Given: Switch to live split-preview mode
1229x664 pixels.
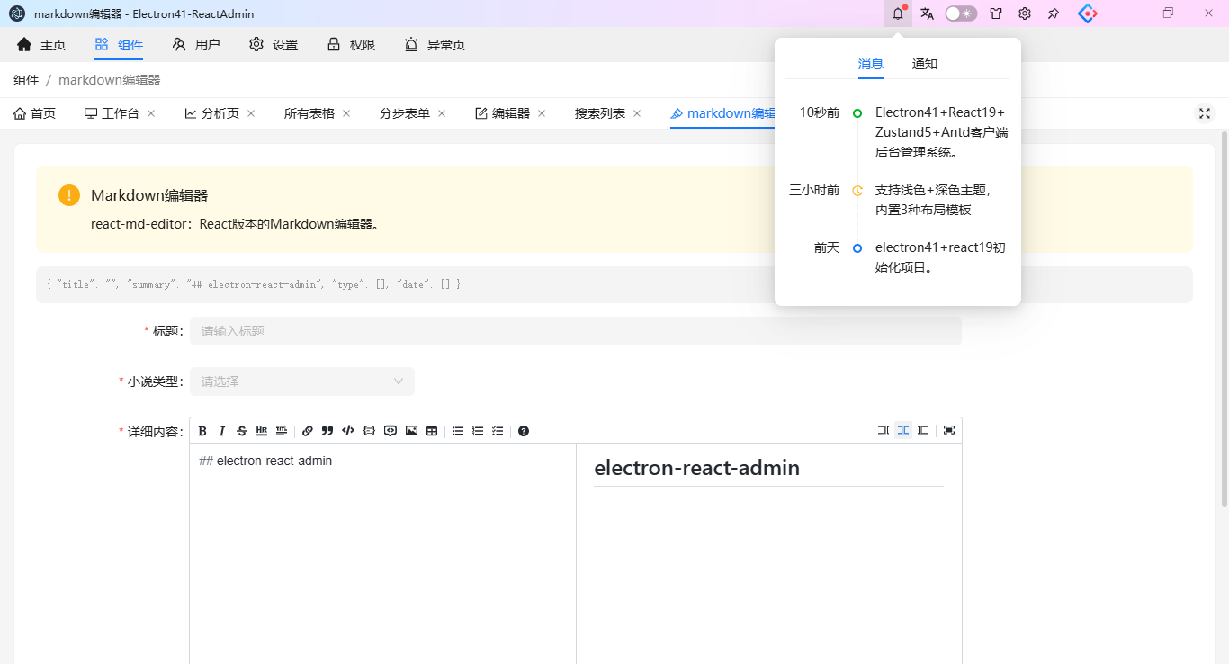Looking at the screenshot, I should pyautogui.click(x=903, y=431).
